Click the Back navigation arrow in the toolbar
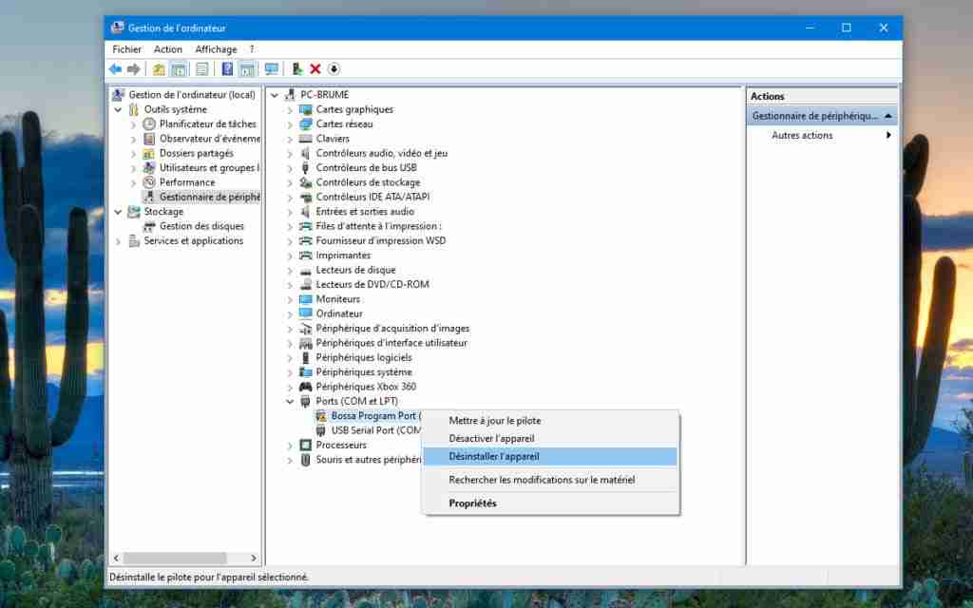 114,68
